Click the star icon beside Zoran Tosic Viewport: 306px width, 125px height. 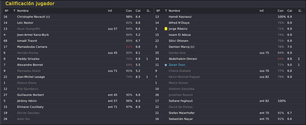166,65
